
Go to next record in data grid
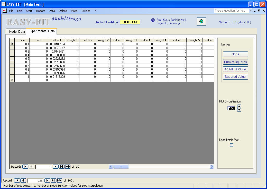56,167
